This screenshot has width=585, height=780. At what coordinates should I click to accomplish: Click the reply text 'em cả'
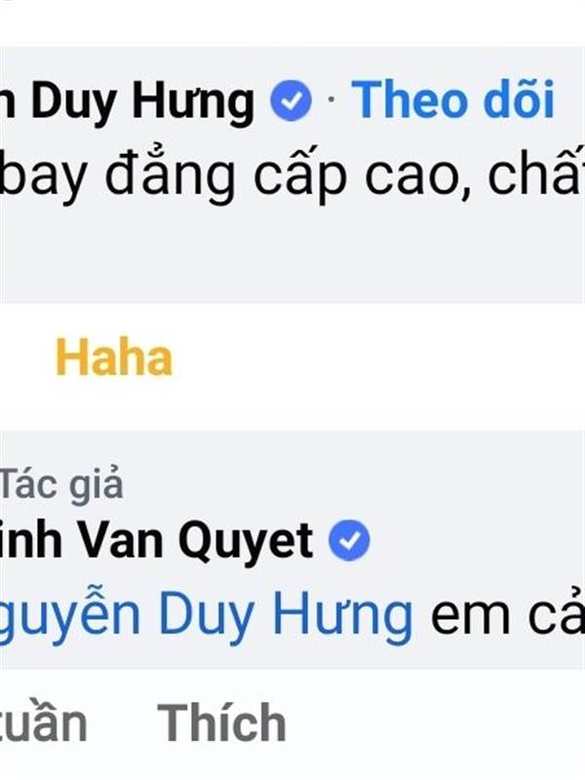coord(507,616)
